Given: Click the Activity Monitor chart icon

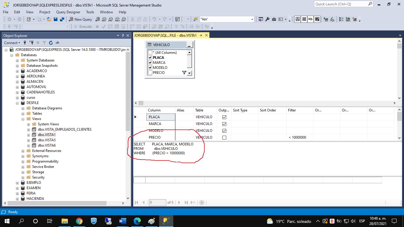Looking at the screenshot, I should pos(177,19).
